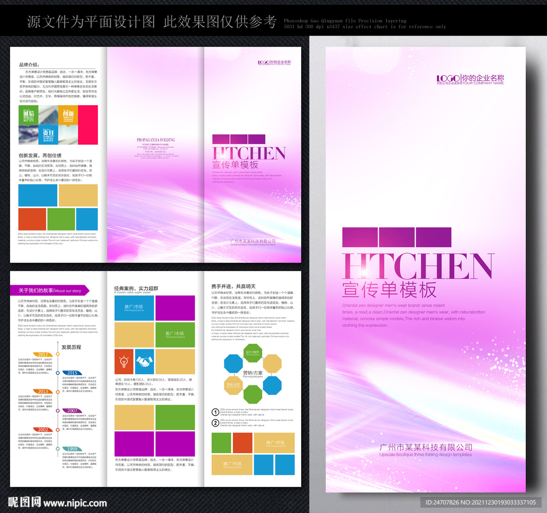Click 你的企业名称 on the large cover
Screen dimensions: 547x513
(483, 78)
